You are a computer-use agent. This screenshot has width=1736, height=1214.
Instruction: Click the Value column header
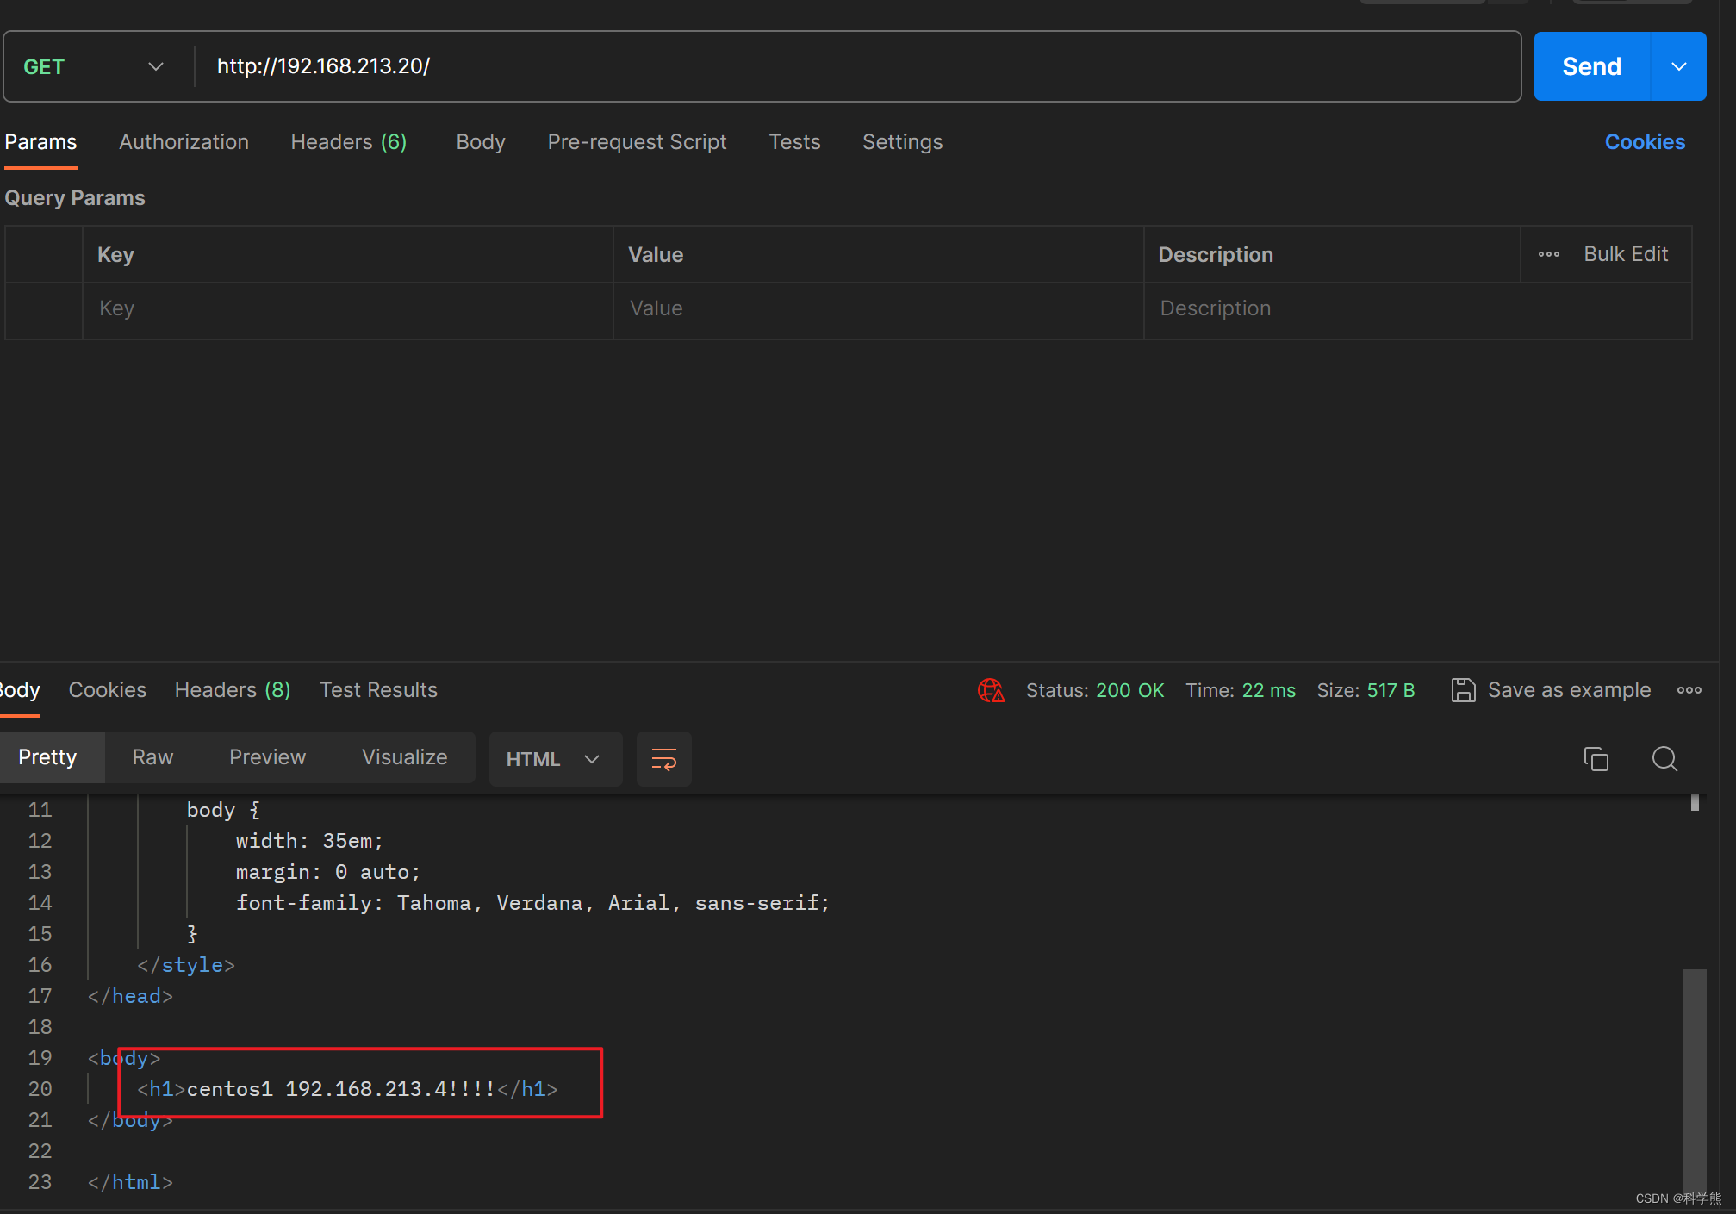tap(655, 255)
